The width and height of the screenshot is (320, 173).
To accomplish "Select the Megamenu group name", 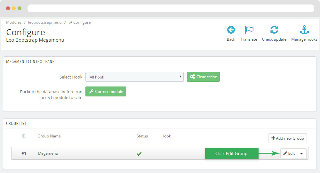I will (x=48, y=153).
